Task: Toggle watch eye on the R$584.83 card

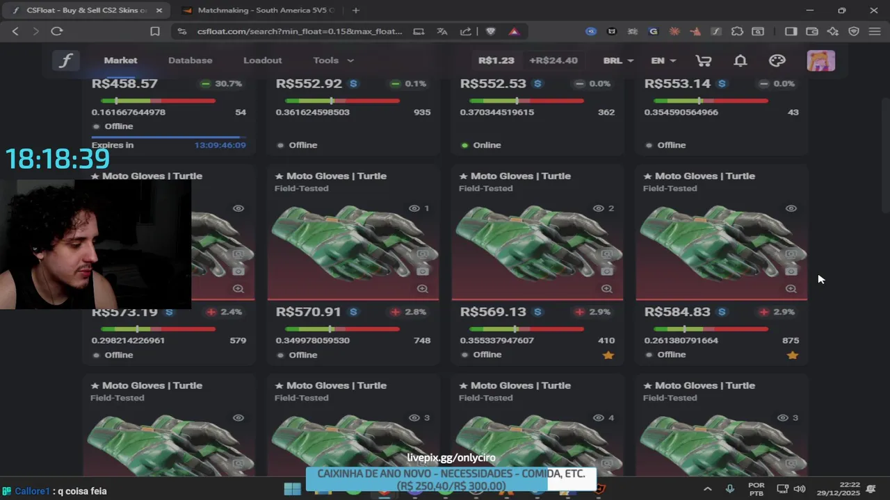Action: point(791,208)
